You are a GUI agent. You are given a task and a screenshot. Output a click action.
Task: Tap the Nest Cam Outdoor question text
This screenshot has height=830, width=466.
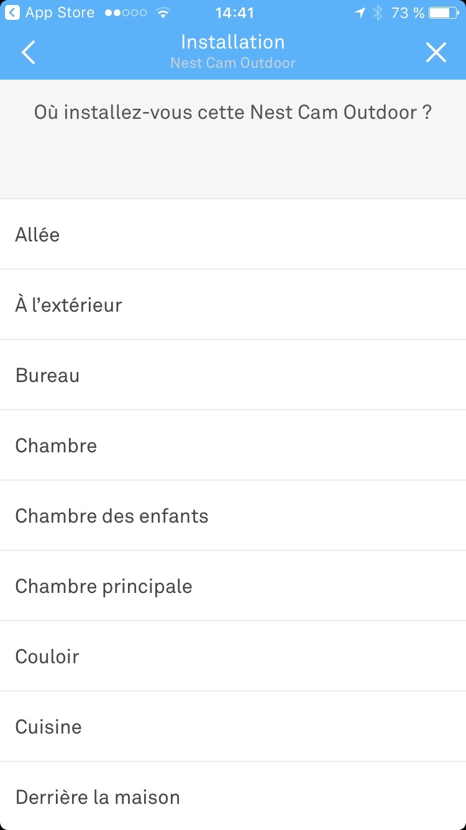(233, 113)
